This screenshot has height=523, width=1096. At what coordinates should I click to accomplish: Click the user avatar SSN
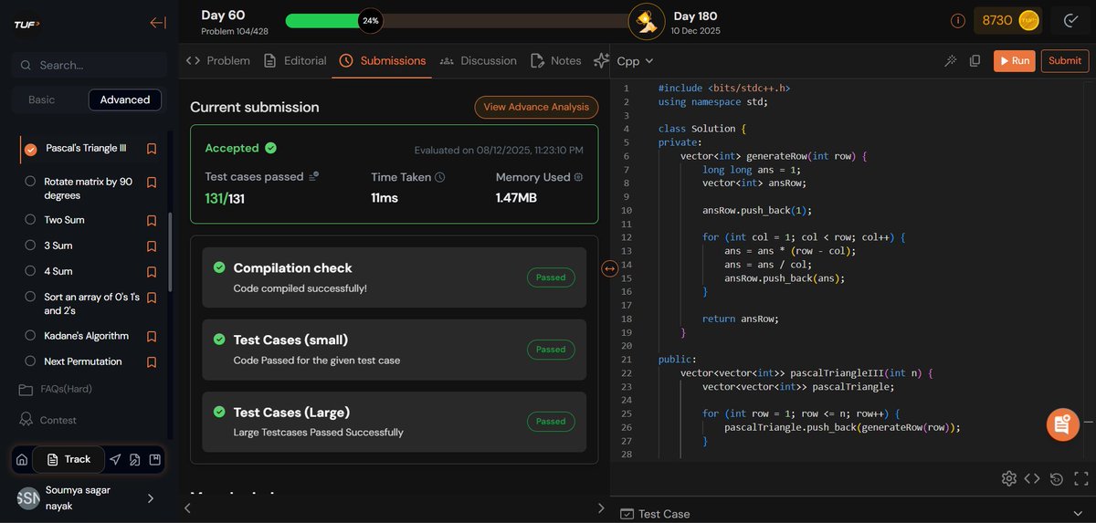(x=28, y=497)
